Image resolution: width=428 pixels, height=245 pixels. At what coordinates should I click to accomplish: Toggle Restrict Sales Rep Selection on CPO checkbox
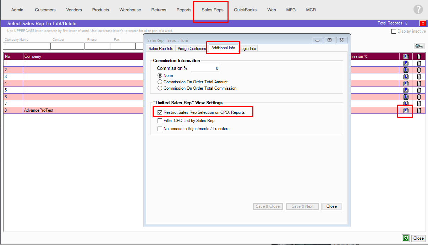point(160,112)
